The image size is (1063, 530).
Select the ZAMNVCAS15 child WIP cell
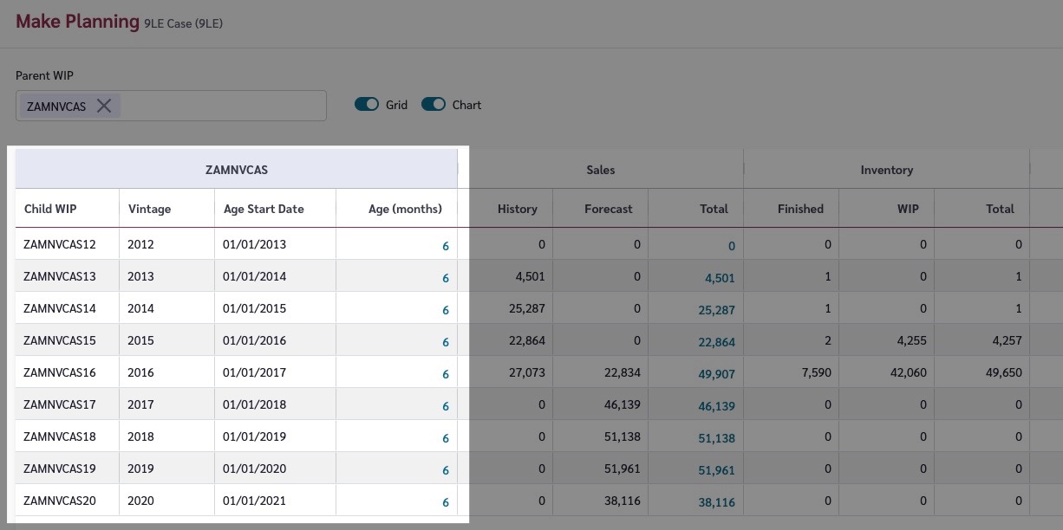point(60,340)
